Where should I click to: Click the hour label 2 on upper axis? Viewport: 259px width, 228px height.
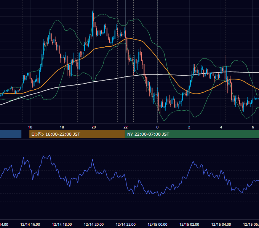[x=189, y=127]
